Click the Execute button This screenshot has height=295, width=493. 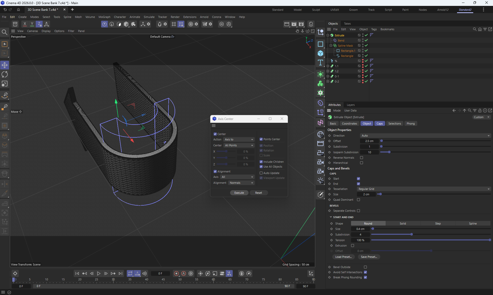tap(239, 193)
